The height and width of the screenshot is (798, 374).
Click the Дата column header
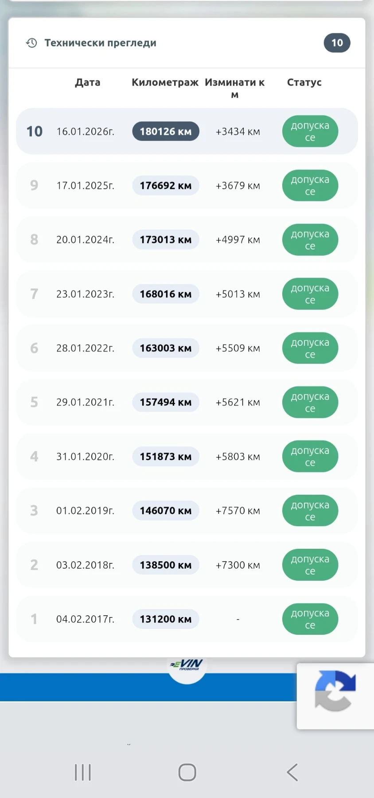click(88, 82)
